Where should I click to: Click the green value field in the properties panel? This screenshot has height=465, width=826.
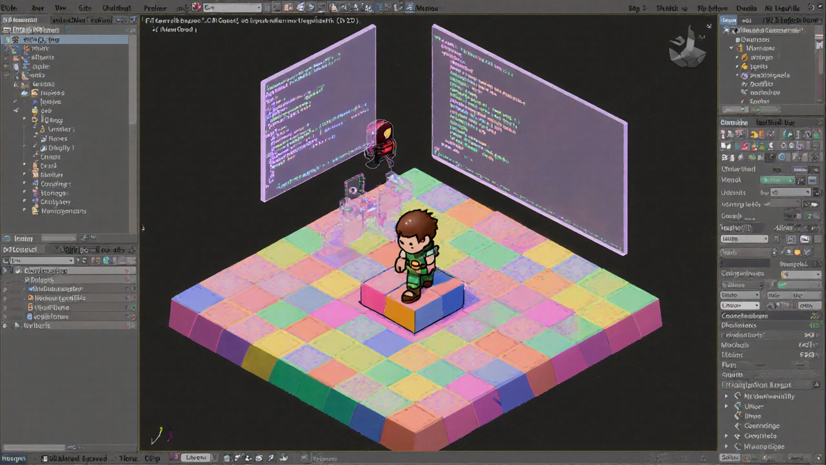[778, 180]
